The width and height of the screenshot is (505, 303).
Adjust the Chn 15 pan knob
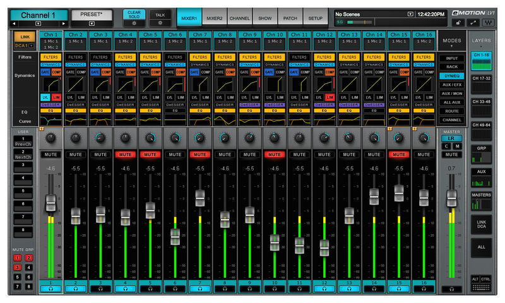(399, 138)
